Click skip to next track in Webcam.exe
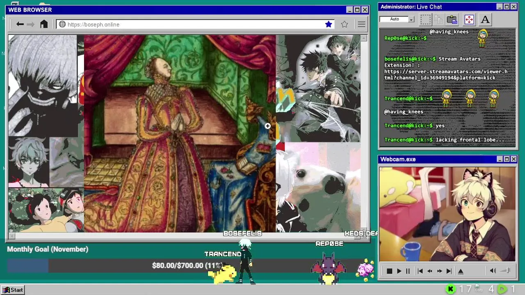The height and width of the screenshot is (295, 525). 449,271
